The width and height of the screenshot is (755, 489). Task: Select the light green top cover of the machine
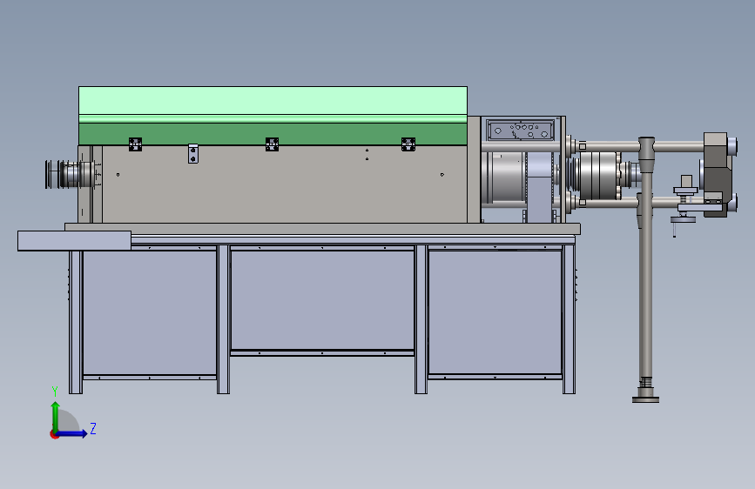(273, 101)
